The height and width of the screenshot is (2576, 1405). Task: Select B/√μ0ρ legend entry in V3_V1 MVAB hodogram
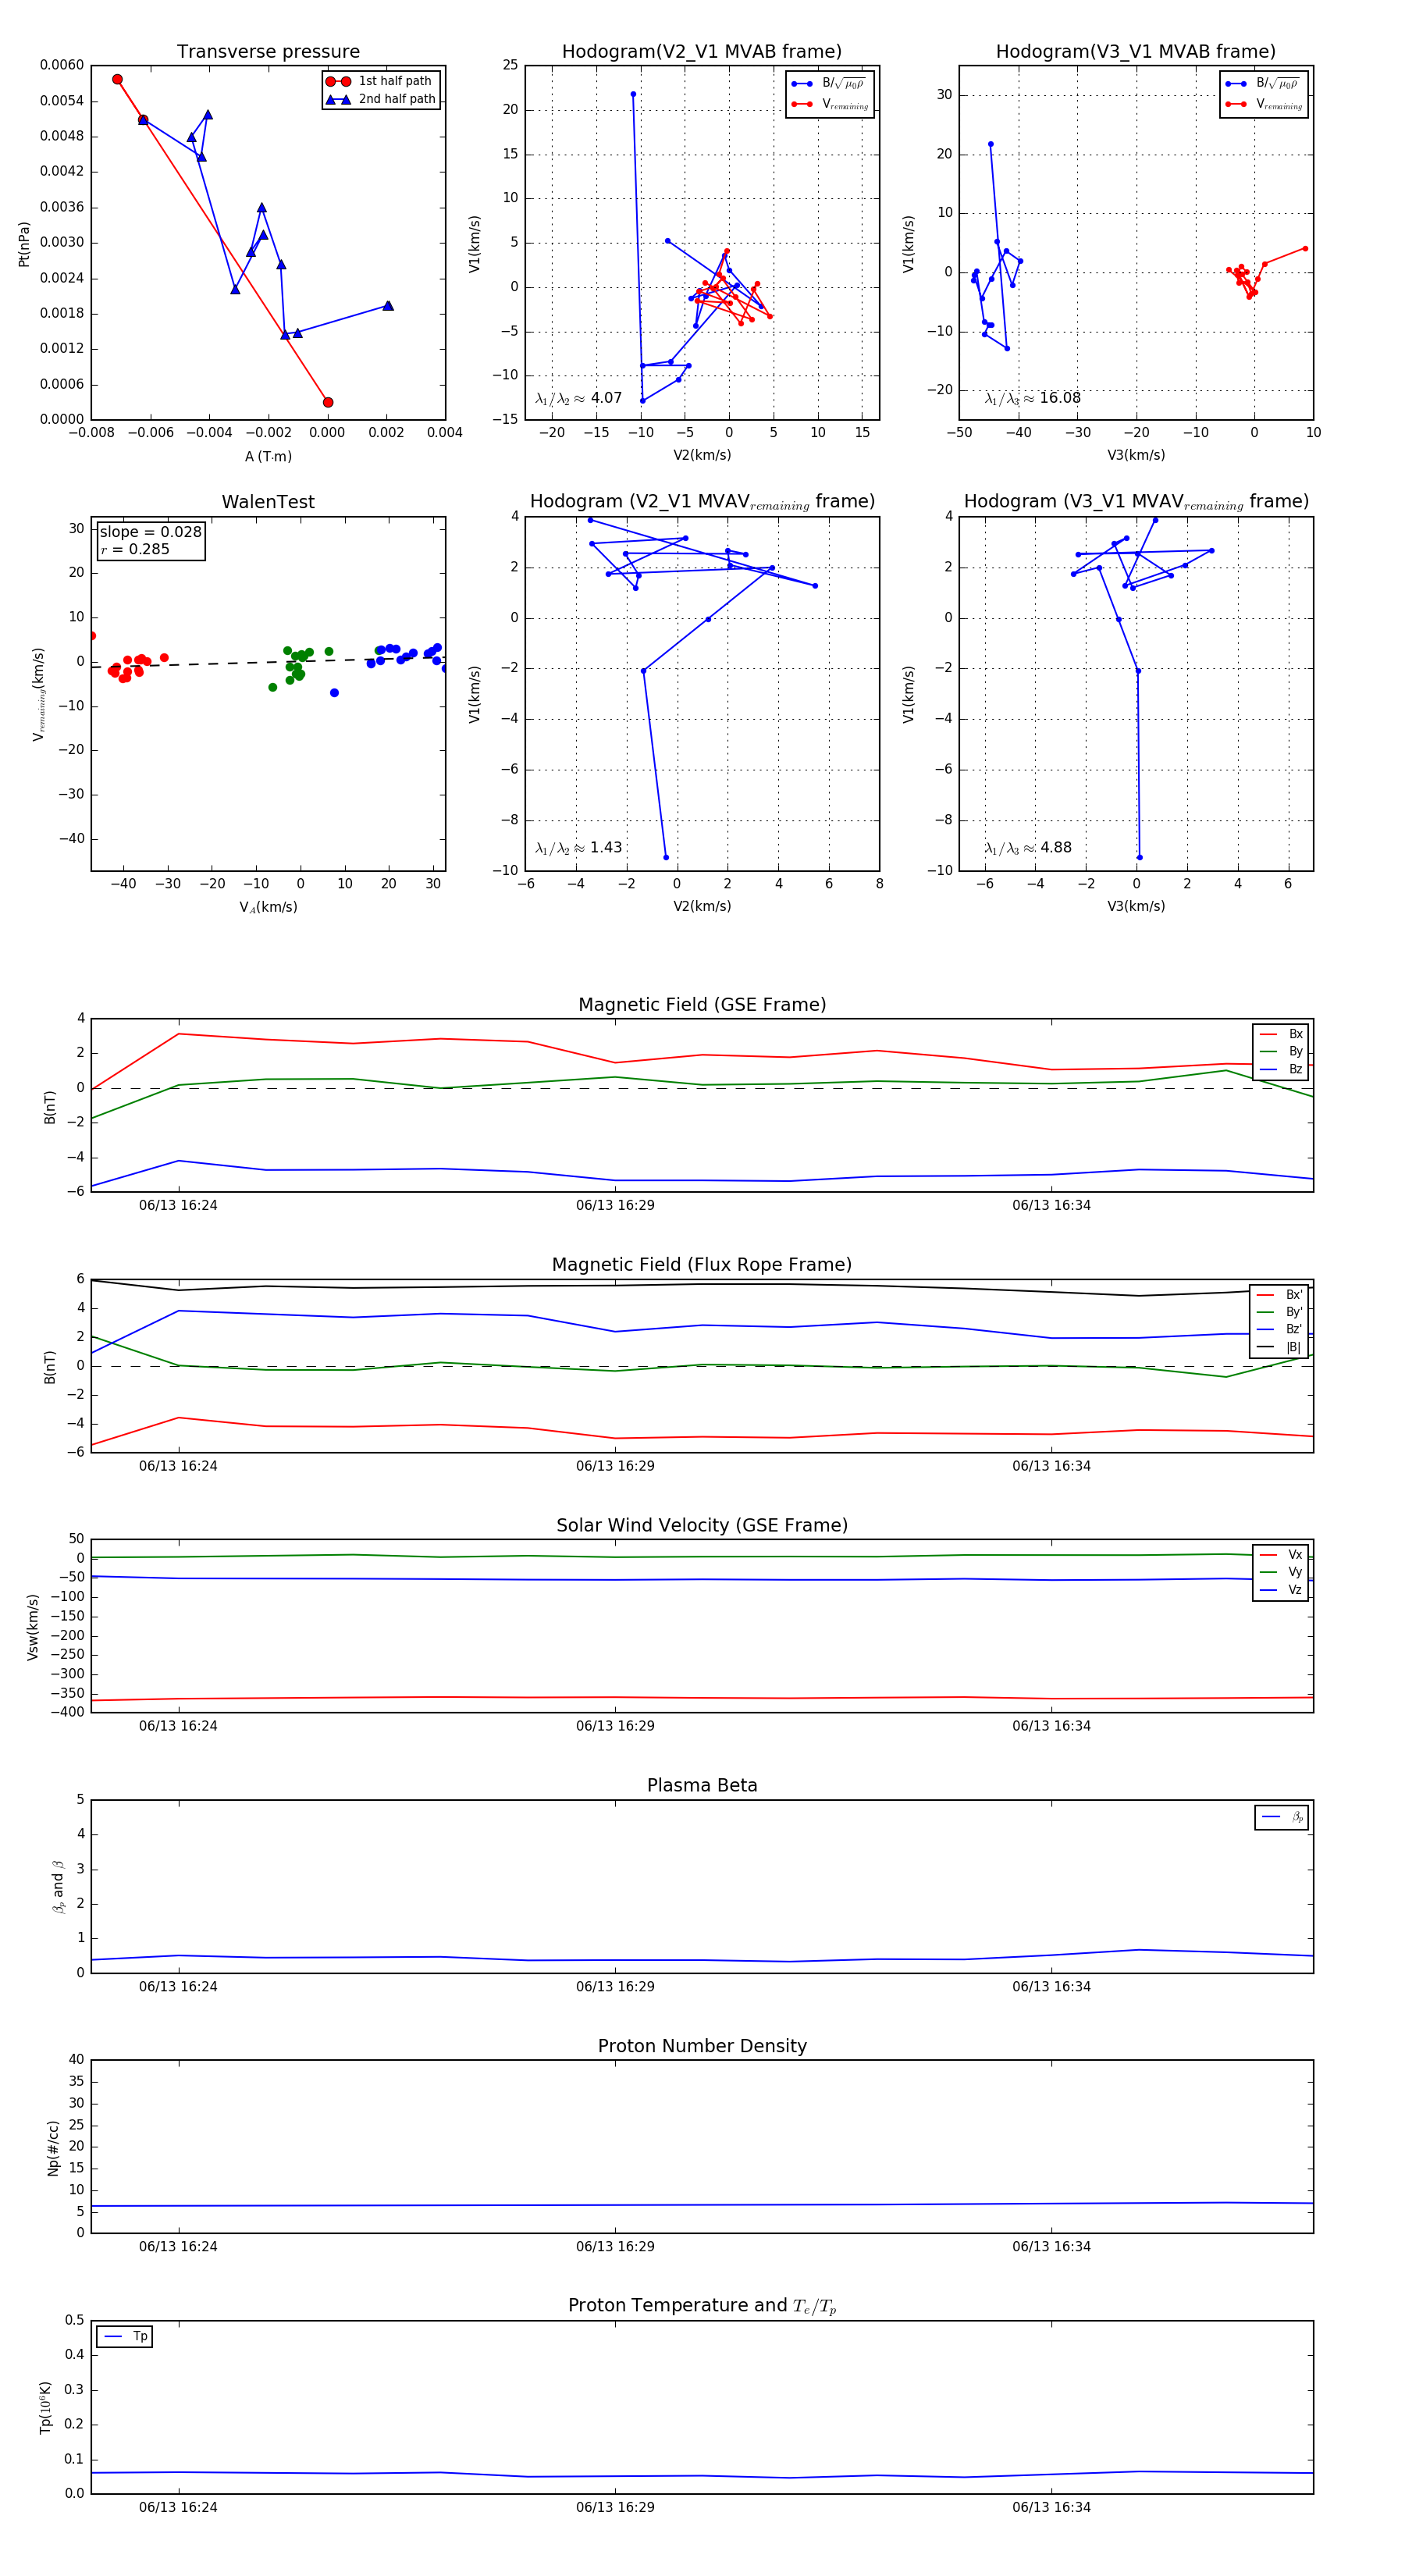1264,83
